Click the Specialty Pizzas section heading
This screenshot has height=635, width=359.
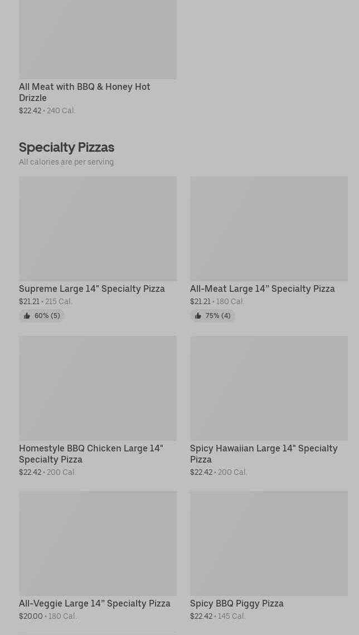coord(66,147)
